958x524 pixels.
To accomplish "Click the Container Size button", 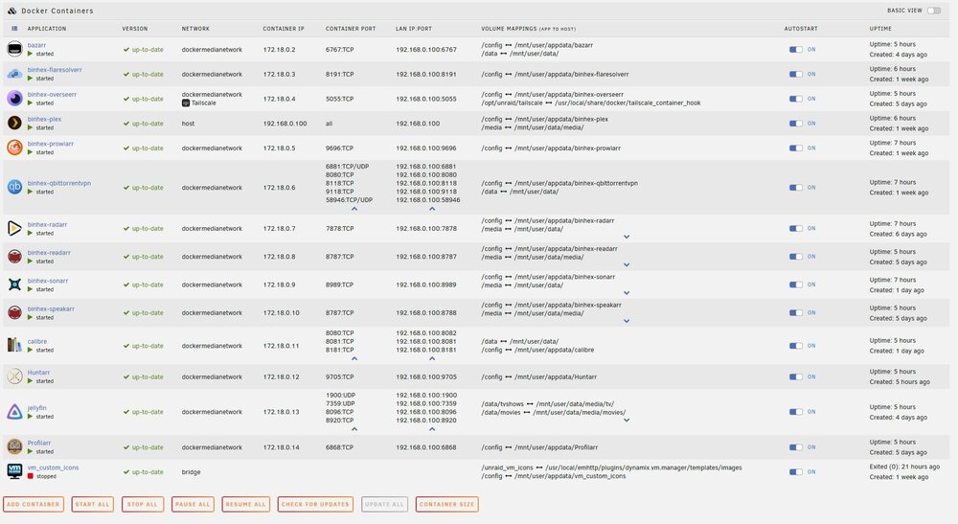I will pos(447,505).
